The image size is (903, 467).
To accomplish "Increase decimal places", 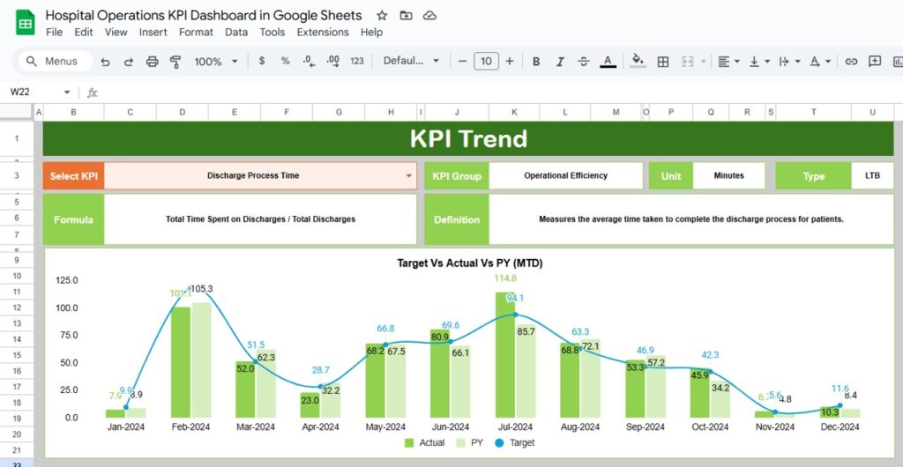I will 332,61.
